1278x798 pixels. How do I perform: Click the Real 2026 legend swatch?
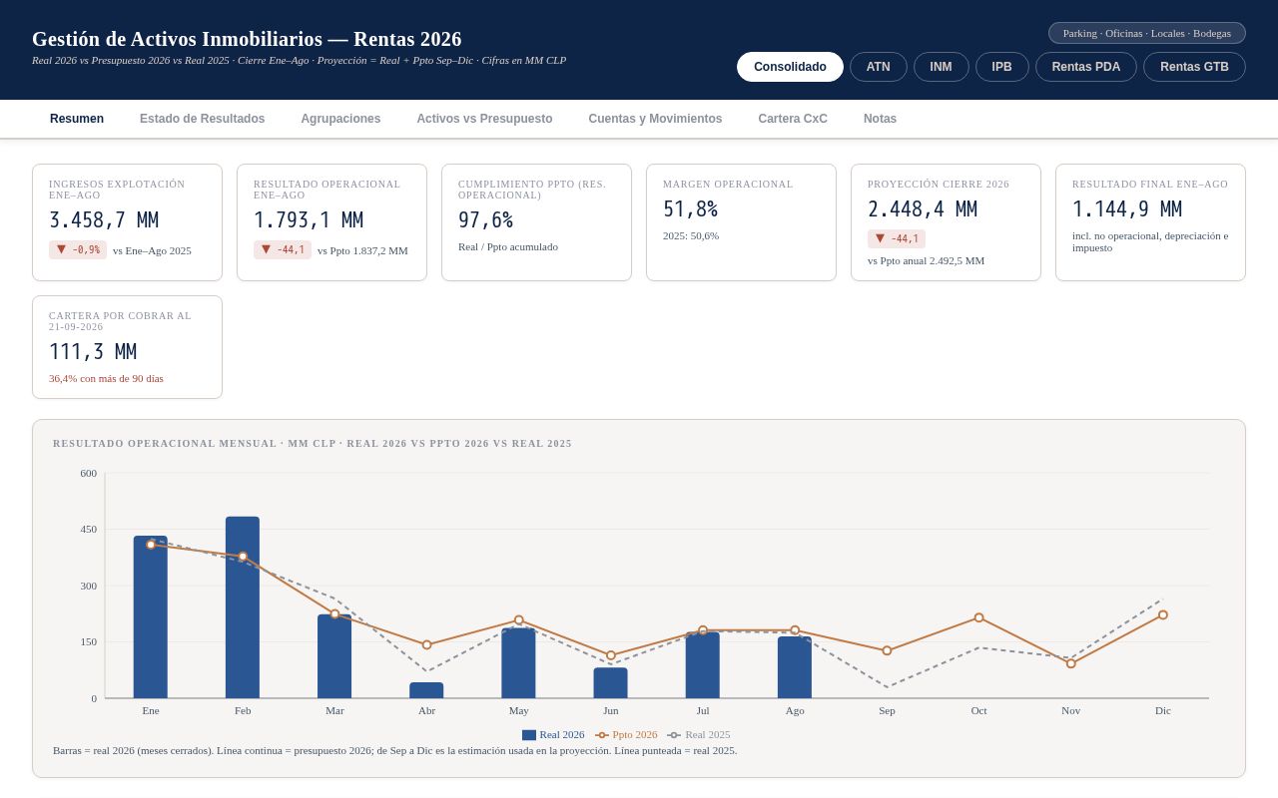529,735
